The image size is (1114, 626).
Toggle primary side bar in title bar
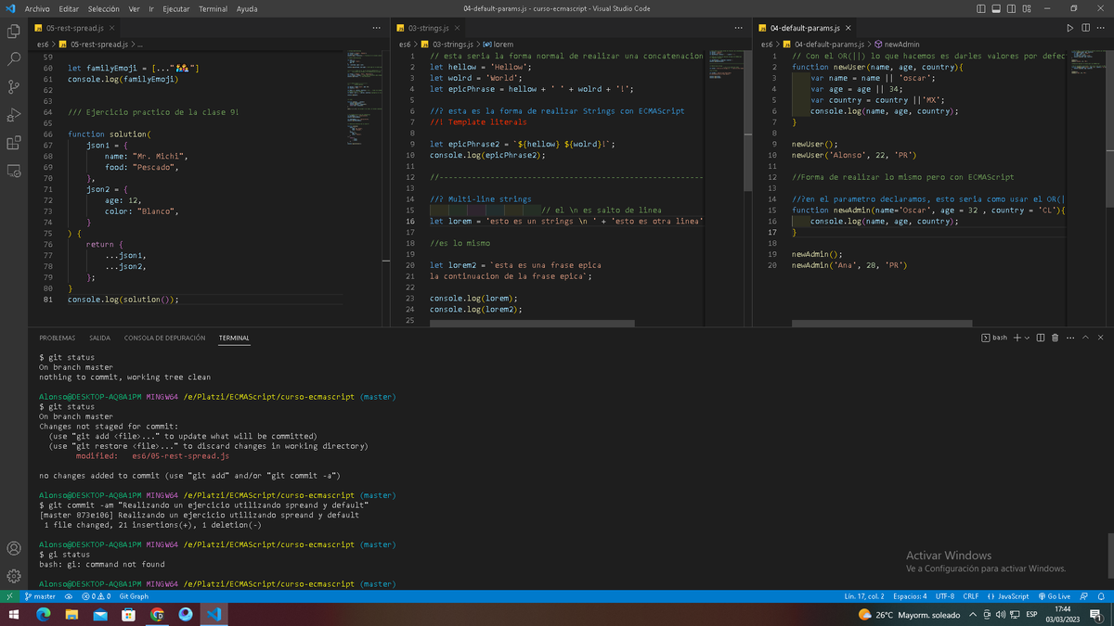pos(981,8)
